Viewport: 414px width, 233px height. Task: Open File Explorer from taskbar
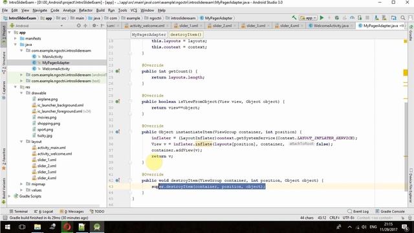38,227
